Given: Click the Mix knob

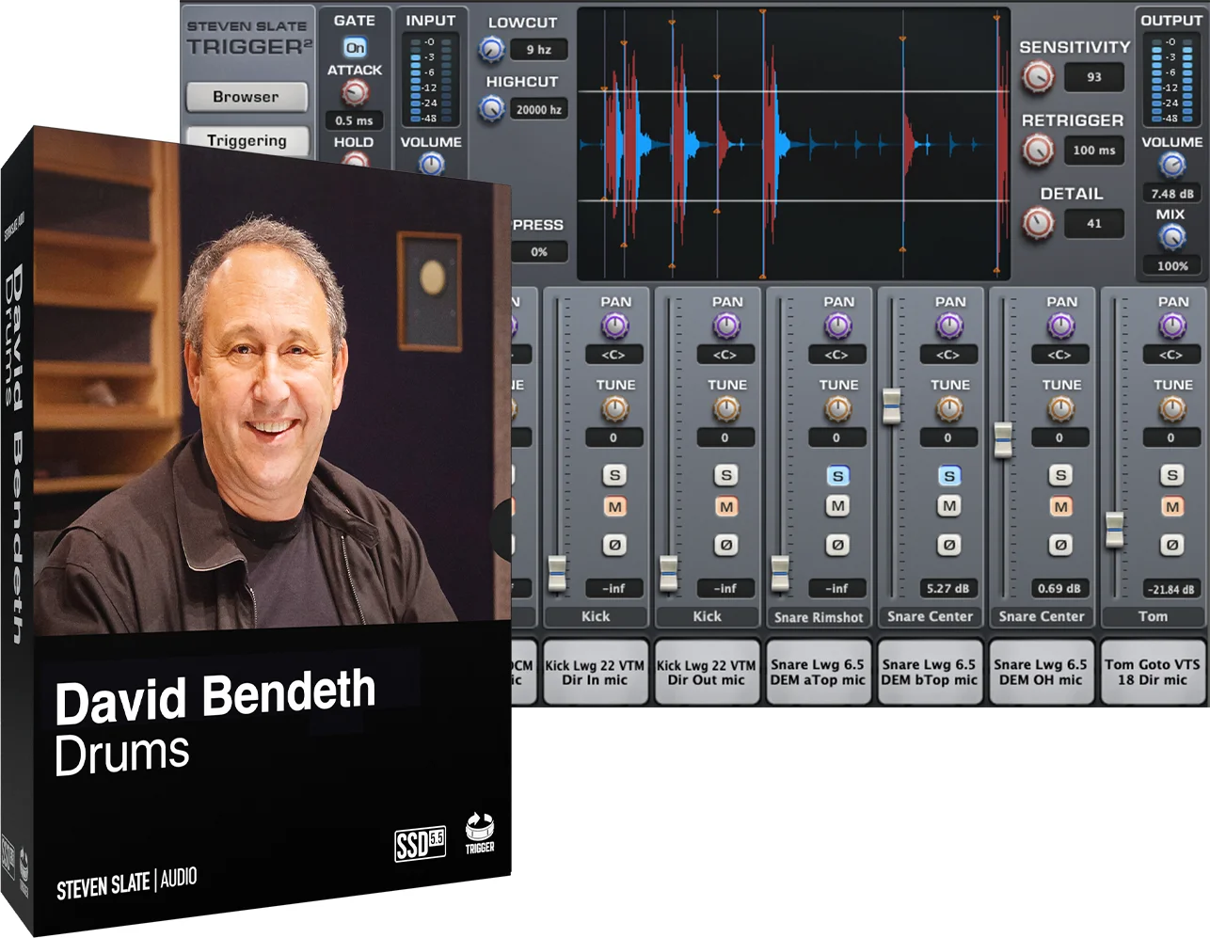Looking at the screenshot, I should pos(1172,238).
